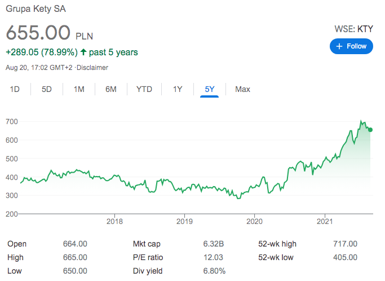Click the Mkt cap value 6.32B

point(214,244)
